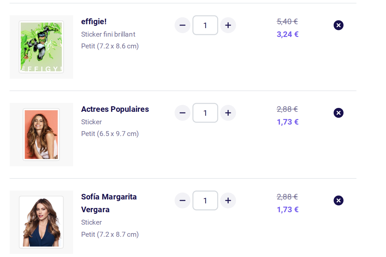This screenshot has height=257, width=386.
Task: Click the Sofía Margarita Vergara quantity field
Action: [x=205, y=200]
